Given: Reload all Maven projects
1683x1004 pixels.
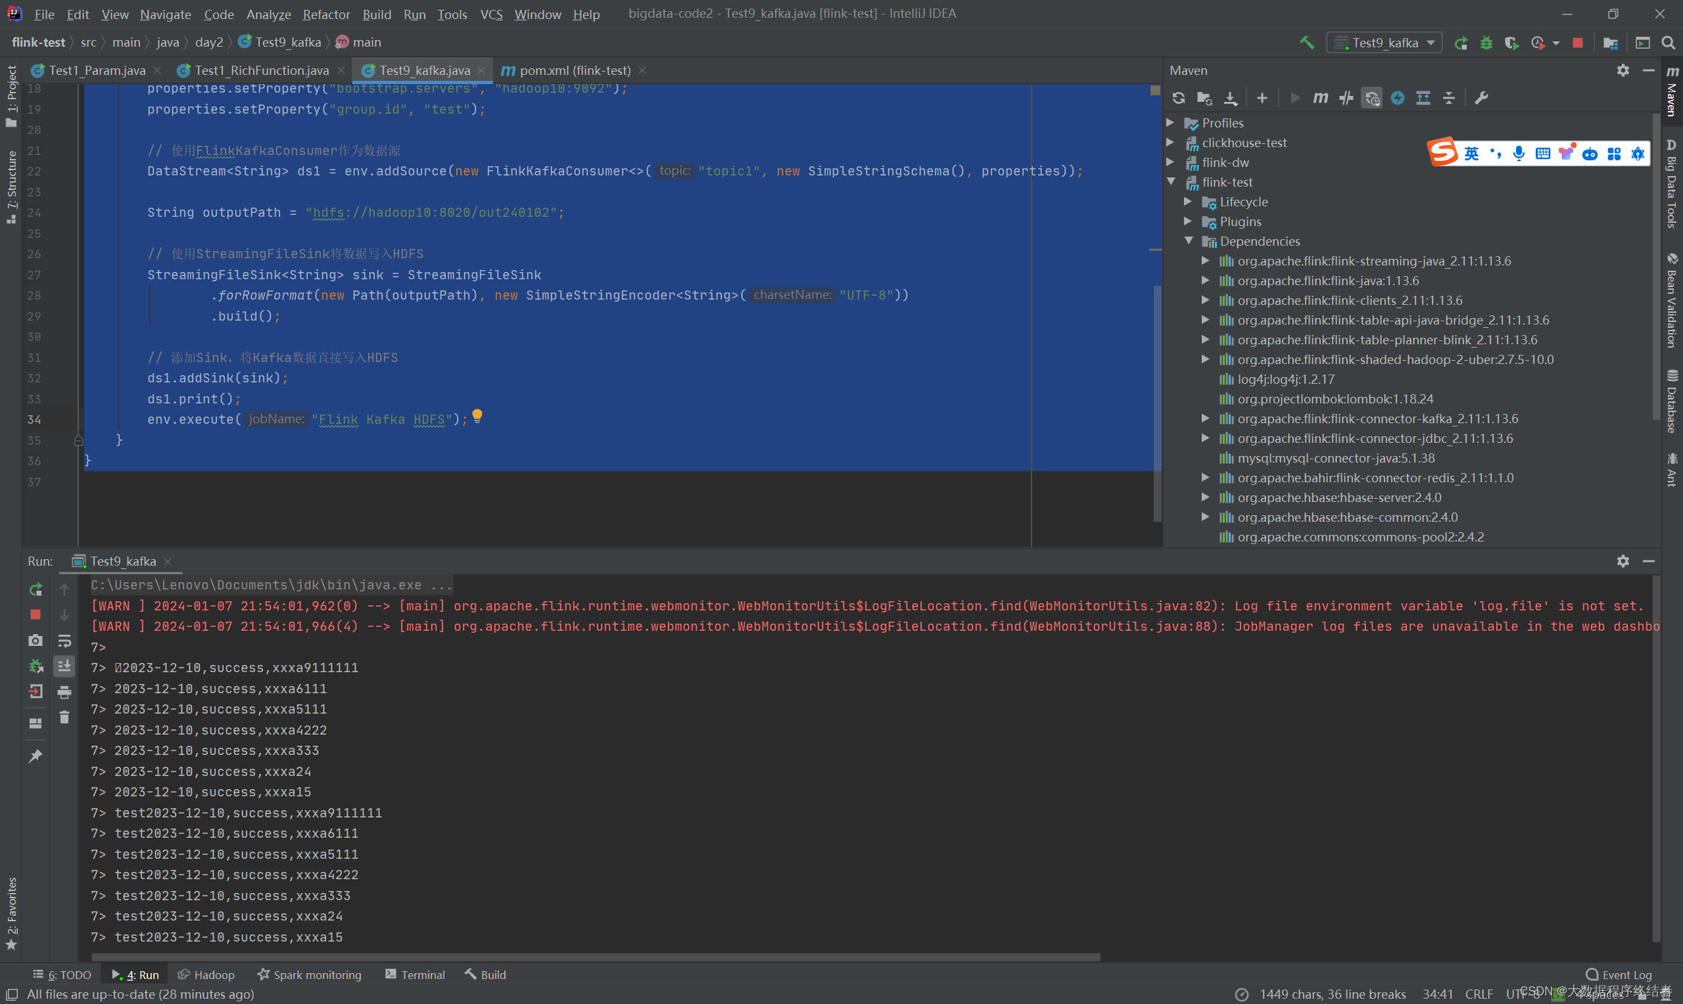Looking at the screenshot, I should click(1178, 98).
